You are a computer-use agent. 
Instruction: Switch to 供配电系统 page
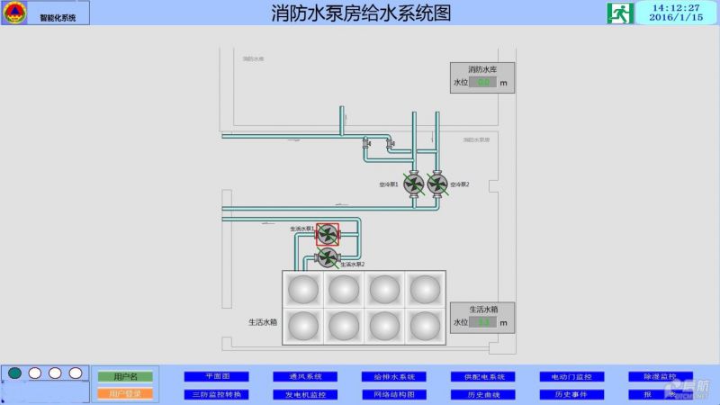[x=482, y=376]
